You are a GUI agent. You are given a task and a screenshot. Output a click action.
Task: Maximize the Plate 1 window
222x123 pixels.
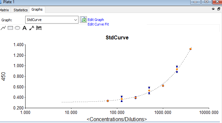pos(206,2)
